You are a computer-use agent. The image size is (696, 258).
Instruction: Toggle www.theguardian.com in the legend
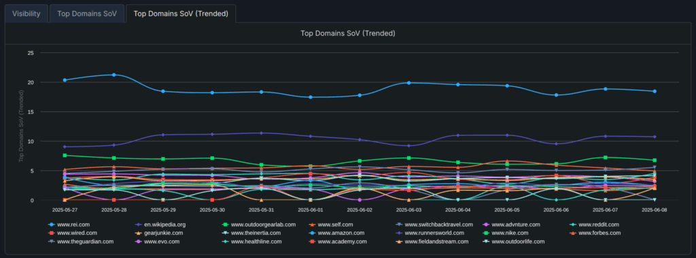click(x=80, y=242)
